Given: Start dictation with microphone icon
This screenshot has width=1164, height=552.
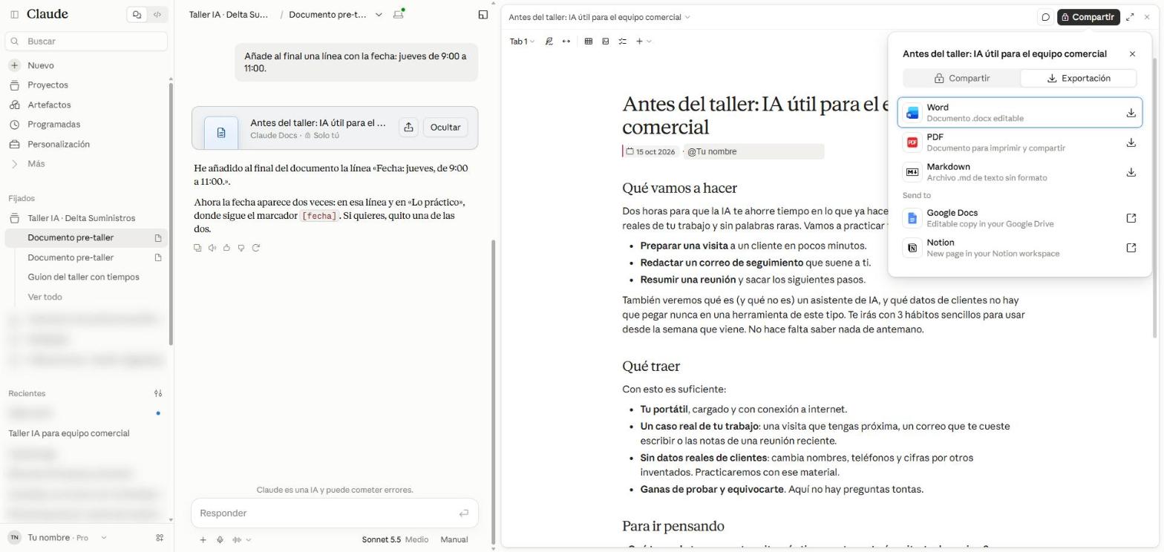Looking at the screenshot, I should pyautogui.click(x=220, y=539).
